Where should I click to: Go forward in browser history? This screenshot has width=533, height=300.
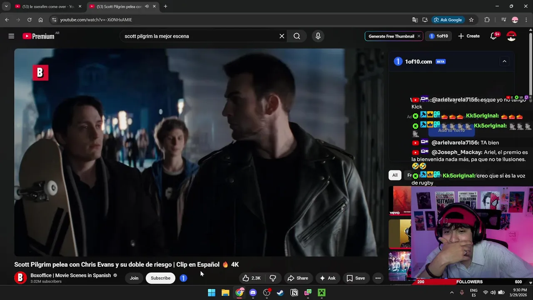tap(18, 20)
